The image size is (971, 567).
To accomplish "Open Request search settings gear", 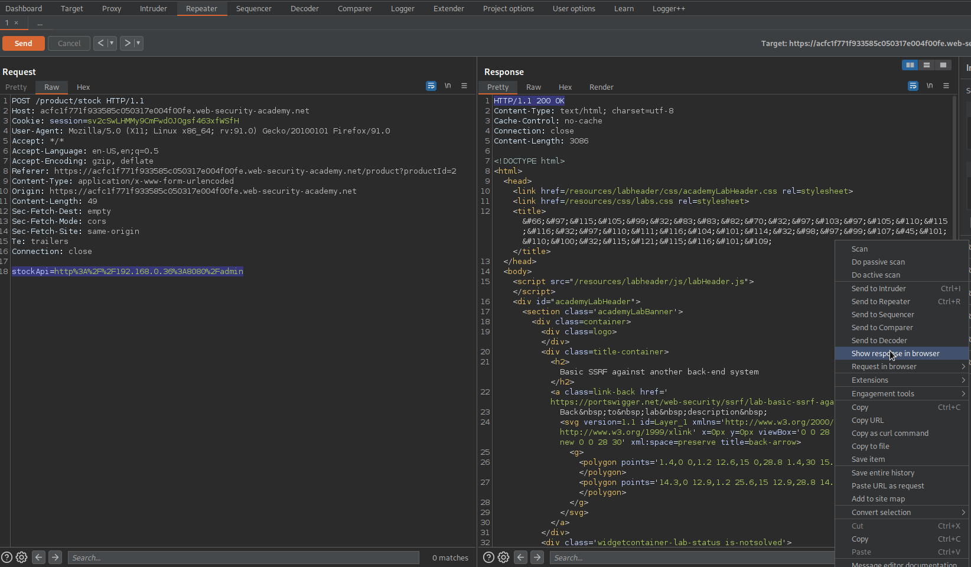I will (x=21, y=557).
